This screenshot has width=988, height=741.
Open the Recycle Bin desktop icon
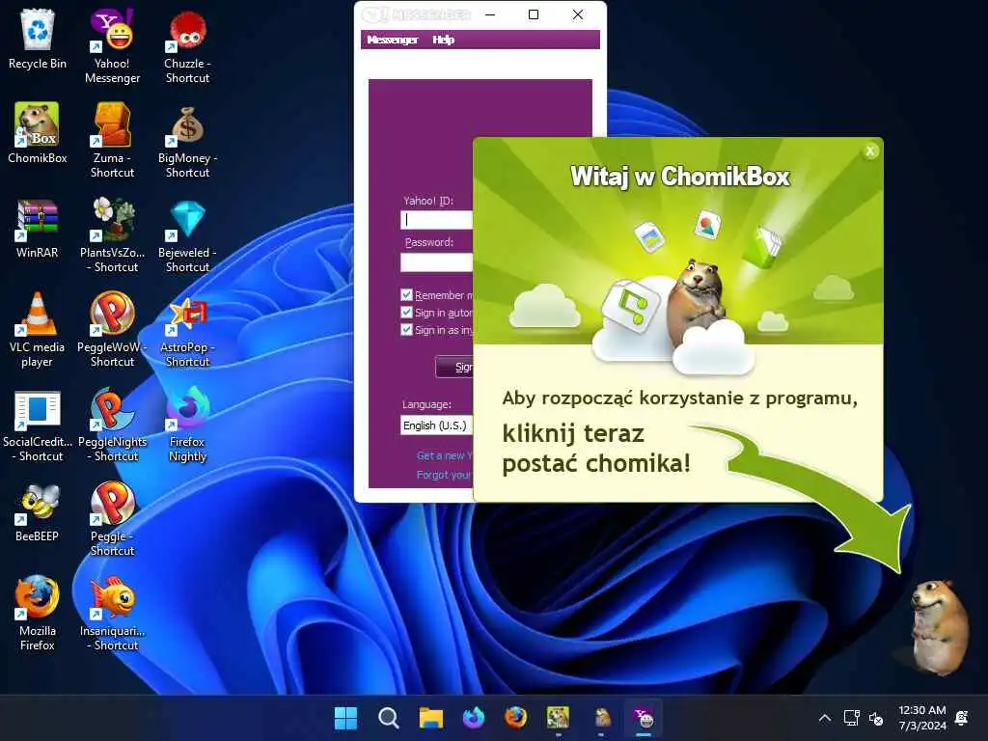point(38,39)
